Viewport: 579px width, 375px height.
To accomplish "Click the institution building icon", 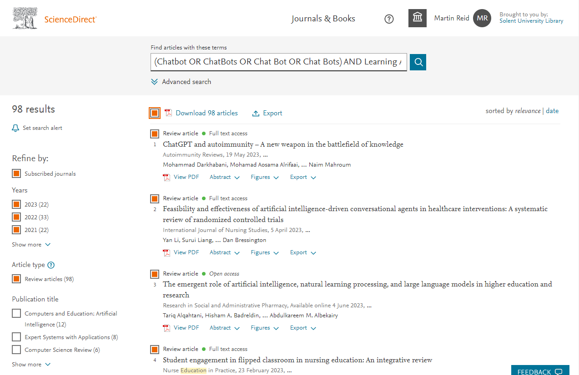I will point(417,18).
